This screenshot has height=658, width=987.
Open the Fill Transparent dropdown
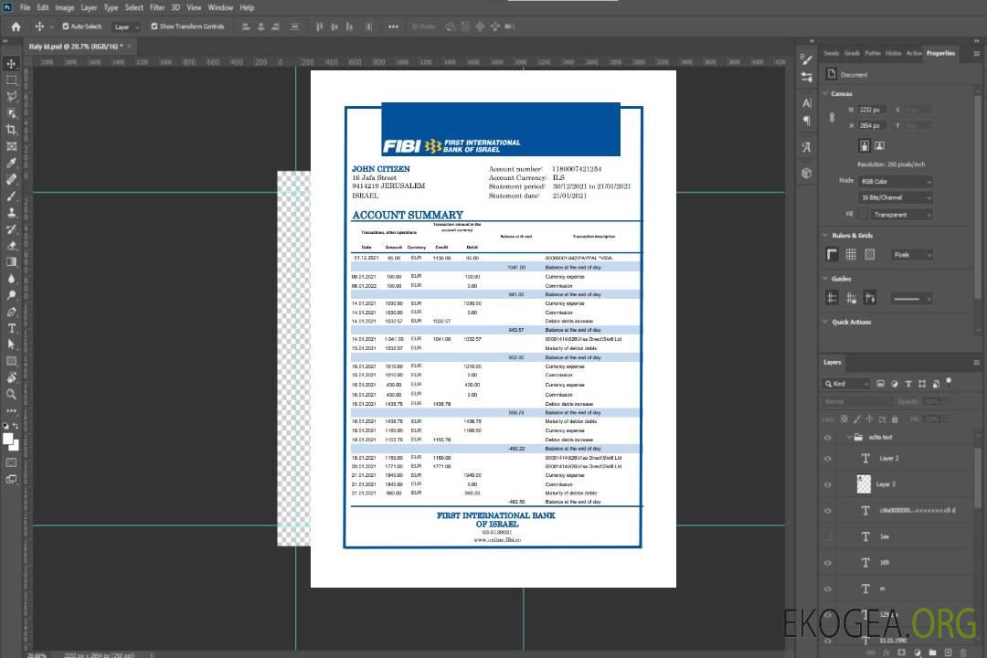(901, 215)
